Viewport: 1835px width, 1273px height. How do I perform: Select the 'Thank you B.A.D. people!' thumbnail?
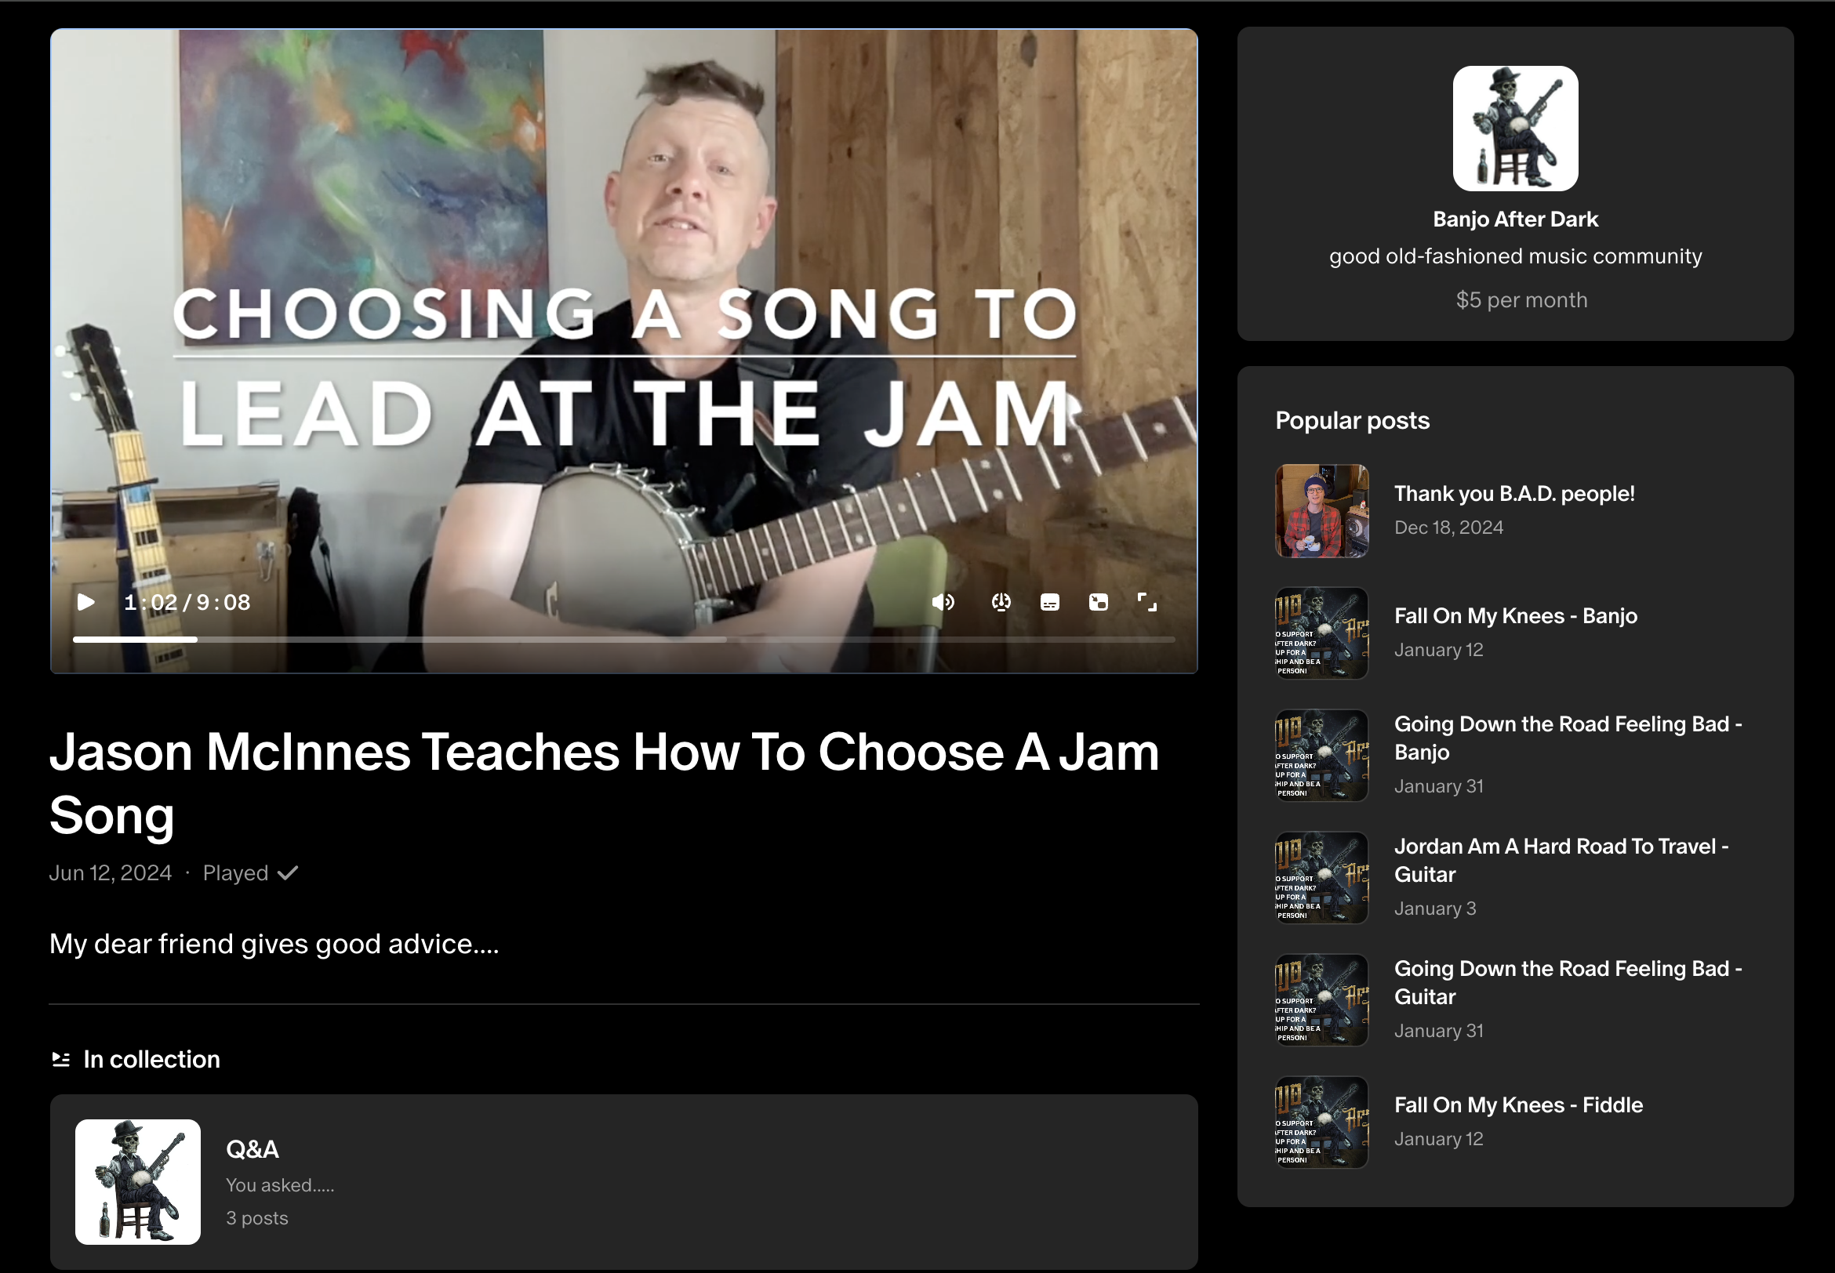(x=1321, y=511)
